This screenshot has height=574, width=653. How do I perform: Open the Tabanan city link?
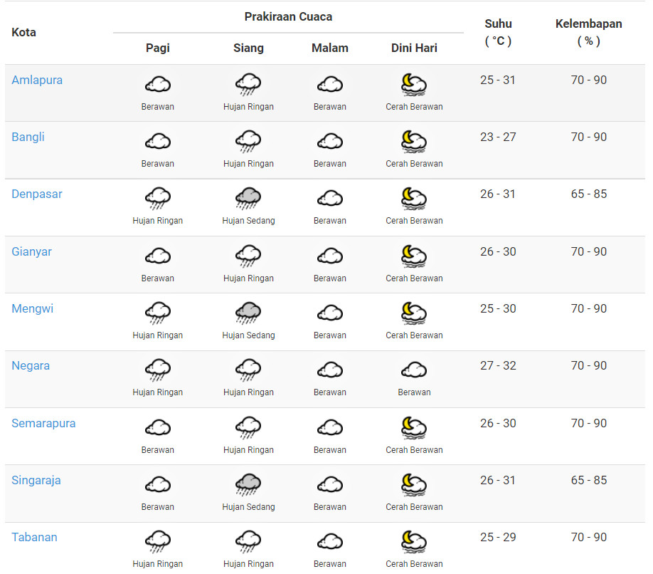(x=34, y=537)
